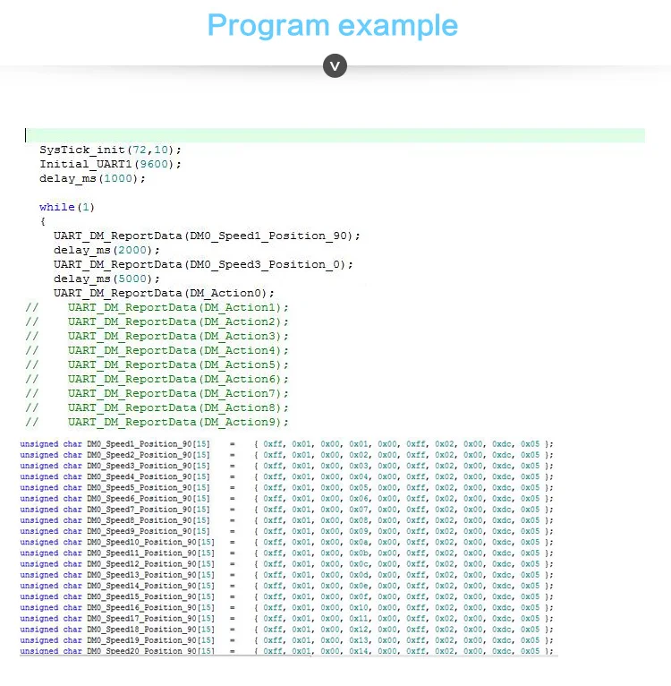Click the DM0_Speed17_Position_90[15] array declaration

click(x=287, y=619)
